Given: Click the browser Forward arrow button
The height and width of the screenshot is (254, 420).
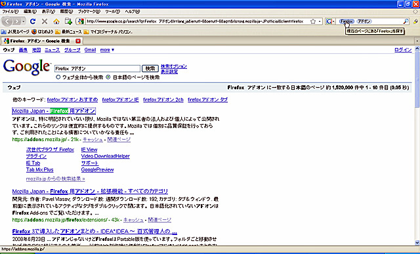Looking at the screenshot, I should point(17,22).
